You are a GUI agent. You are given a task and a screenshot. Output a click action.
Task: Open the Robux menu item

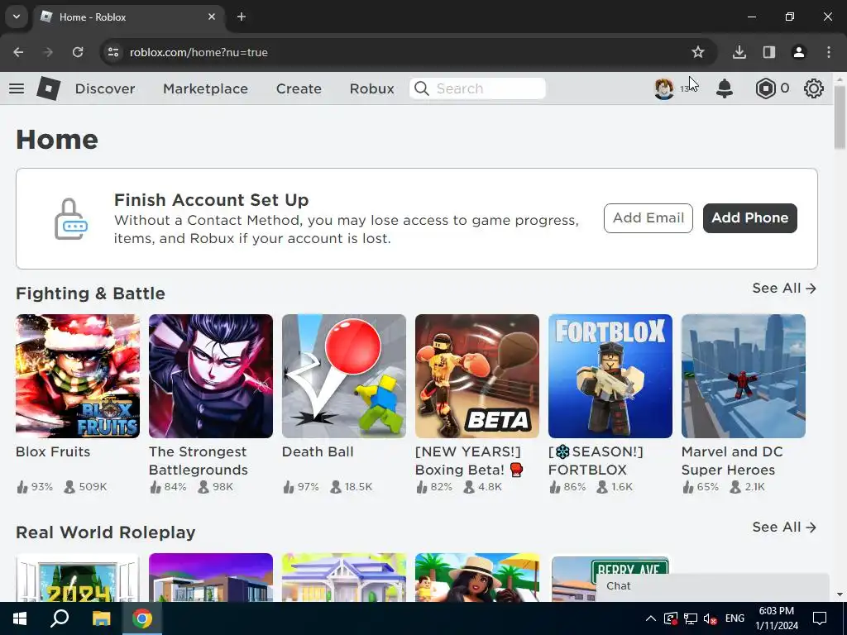pos(371,88)
